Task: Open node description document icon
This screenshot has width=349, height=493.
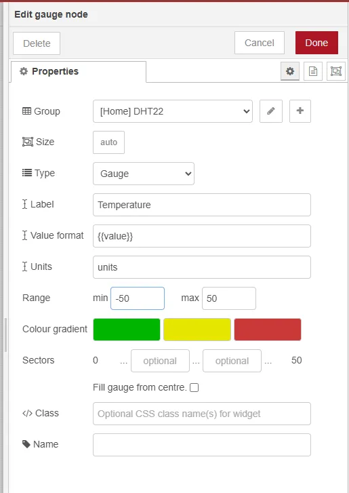Action: click(313, 71)
